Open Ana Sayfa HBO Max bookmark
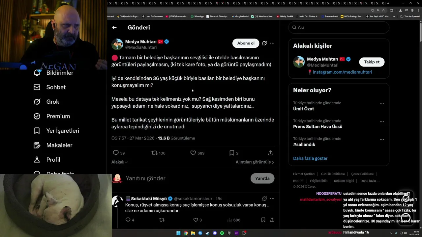 [x=377, y=16]
